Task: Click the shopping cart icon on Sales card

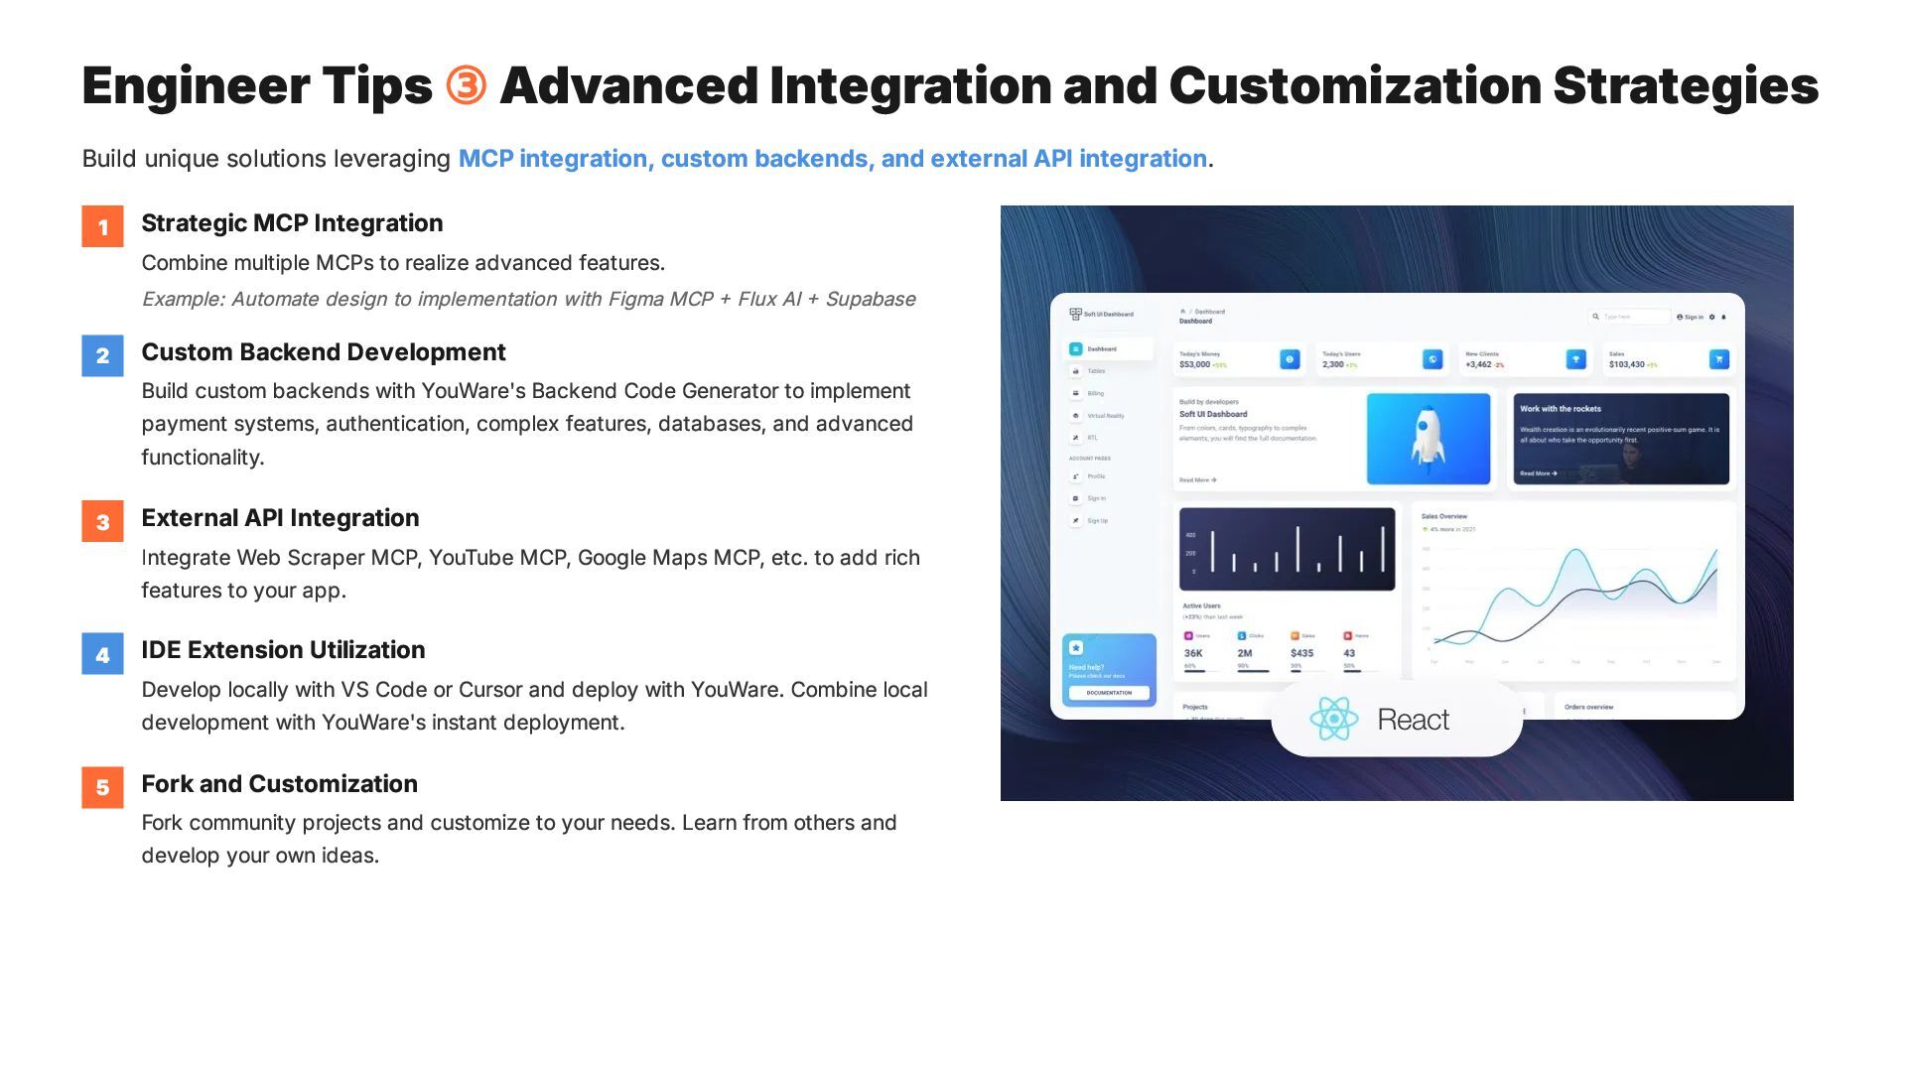Action: (1718, 359)
